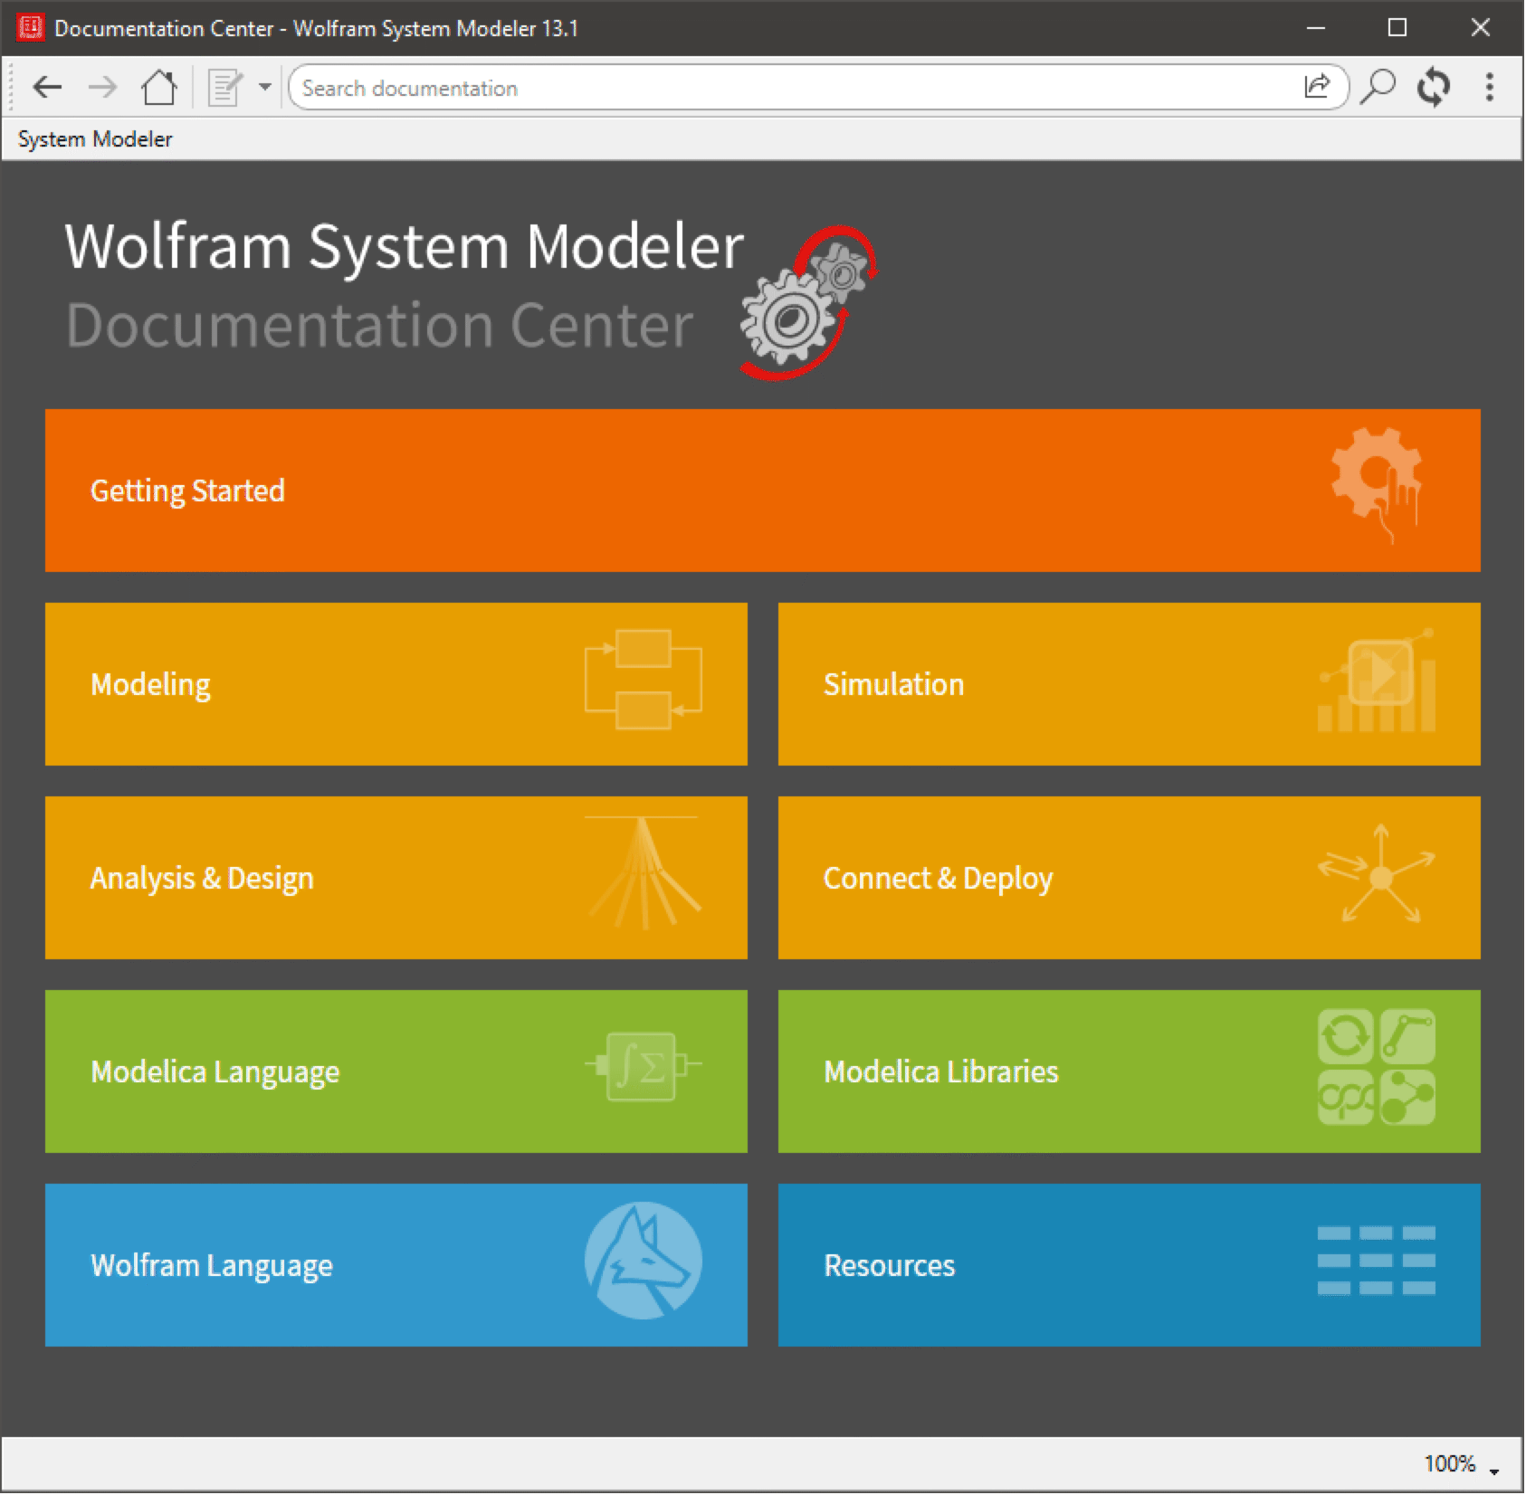Open the Resources tile

tap(1130, 1265)
